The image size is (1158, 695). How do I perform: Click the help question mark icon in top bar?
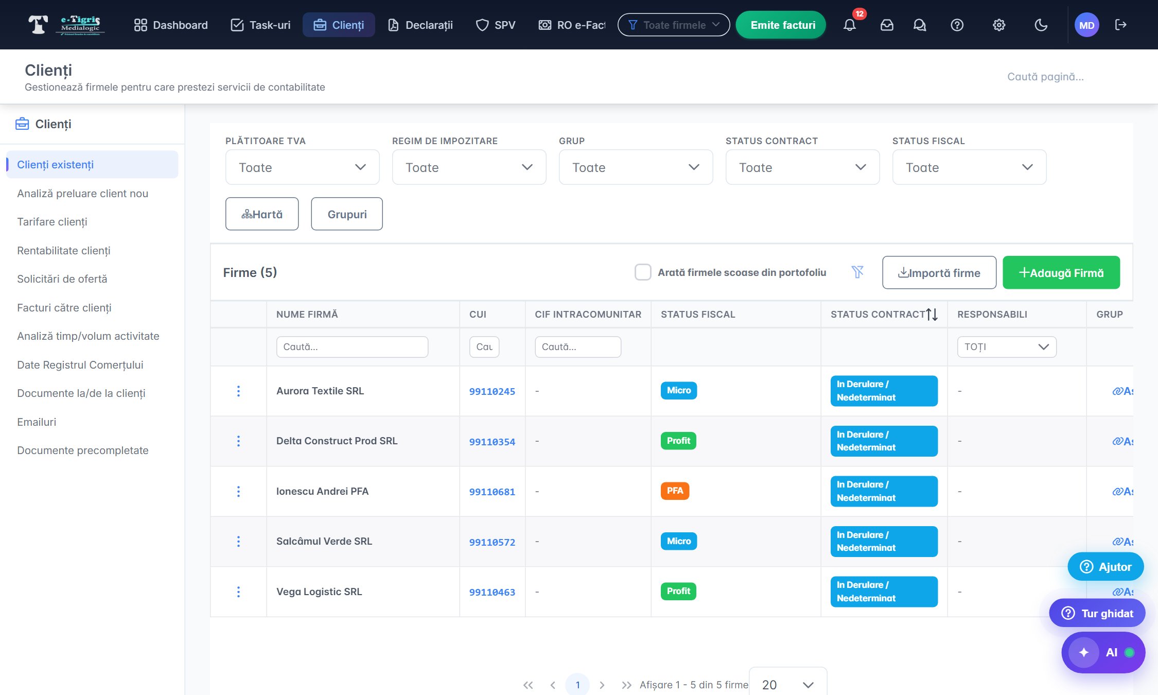(x=957, y=25)
